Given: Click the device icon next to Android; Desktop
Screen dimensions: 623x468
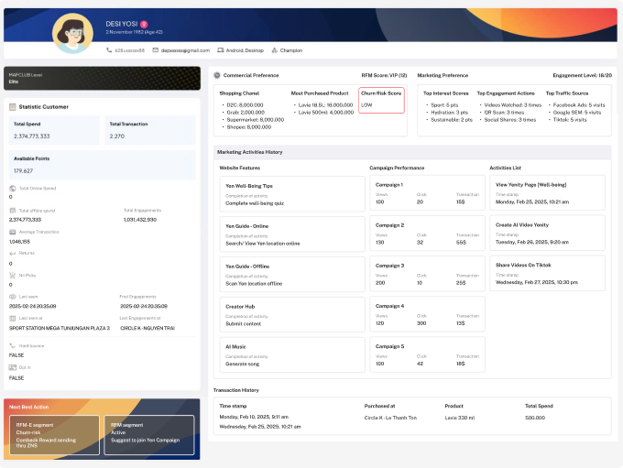Looking at the screenshot, I should click(x=219, y=50).
